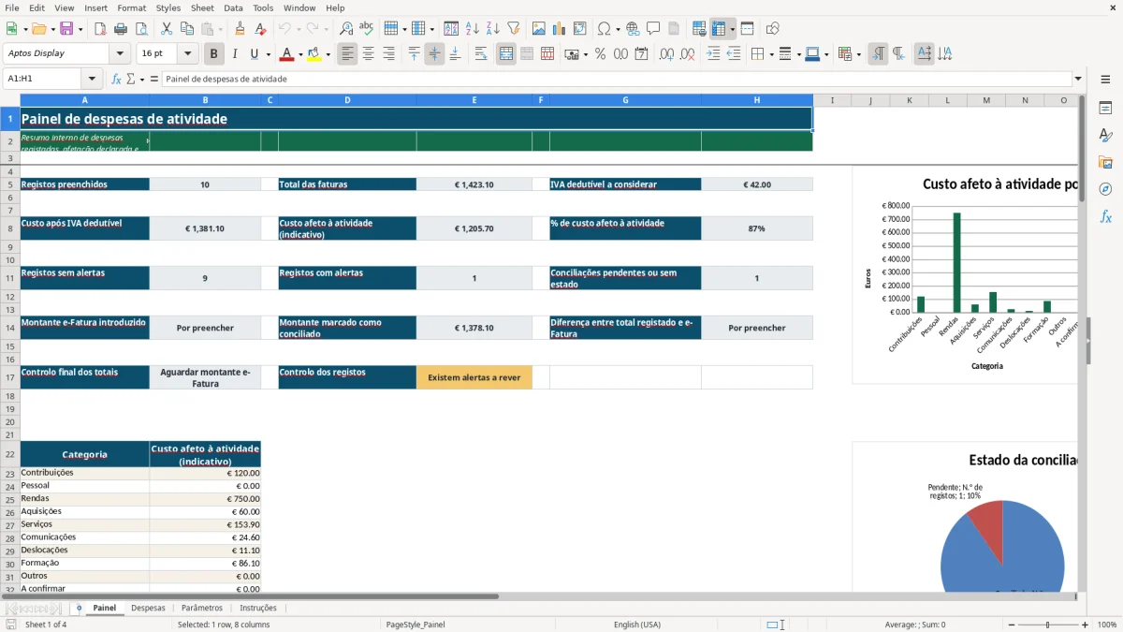Toggle Center Horizontally alignment

369,54
